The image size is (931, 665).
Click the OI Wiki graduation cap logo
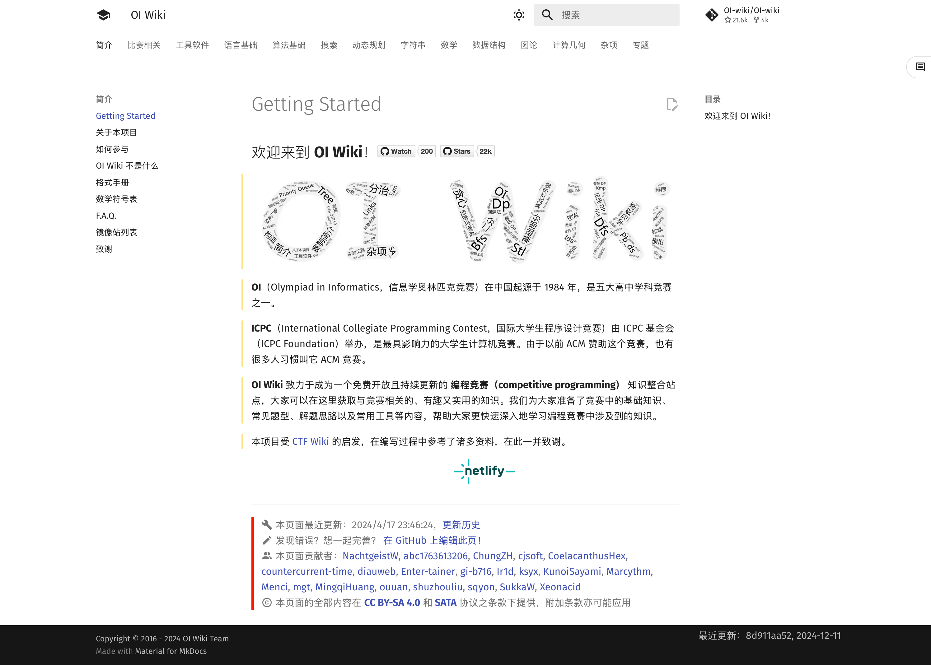[104, 15]
